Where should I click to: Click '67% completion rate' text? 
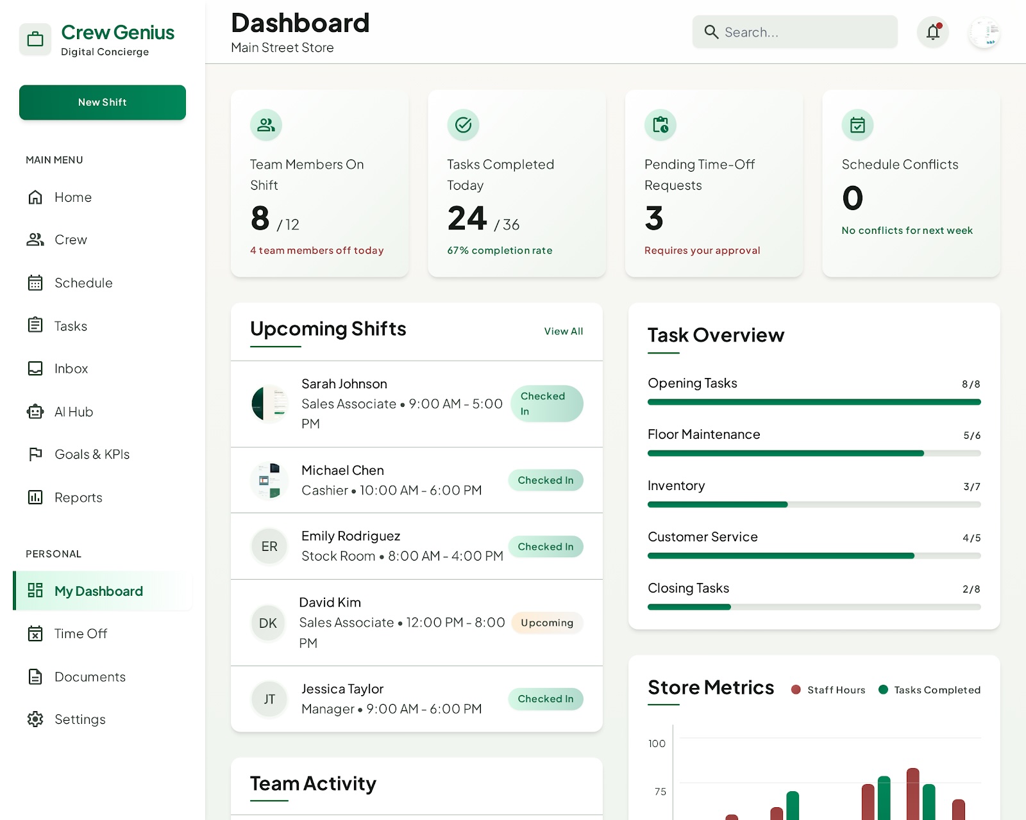click(500, 250)
